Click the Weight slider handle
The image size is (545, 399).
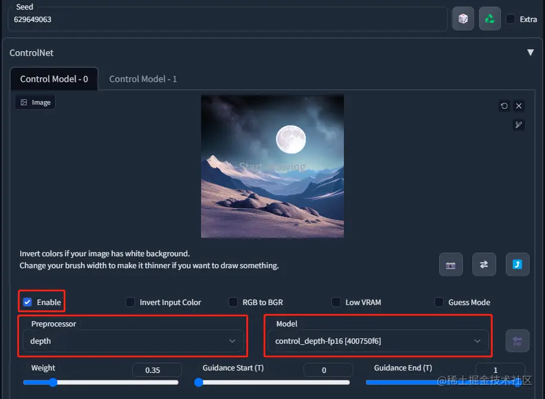coord(53,382)
